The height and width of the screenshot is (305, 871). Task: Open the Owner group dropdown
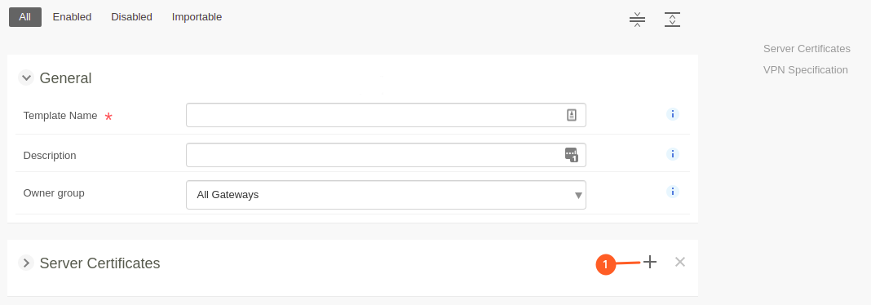pyautogui.click(x=386, y=195)
